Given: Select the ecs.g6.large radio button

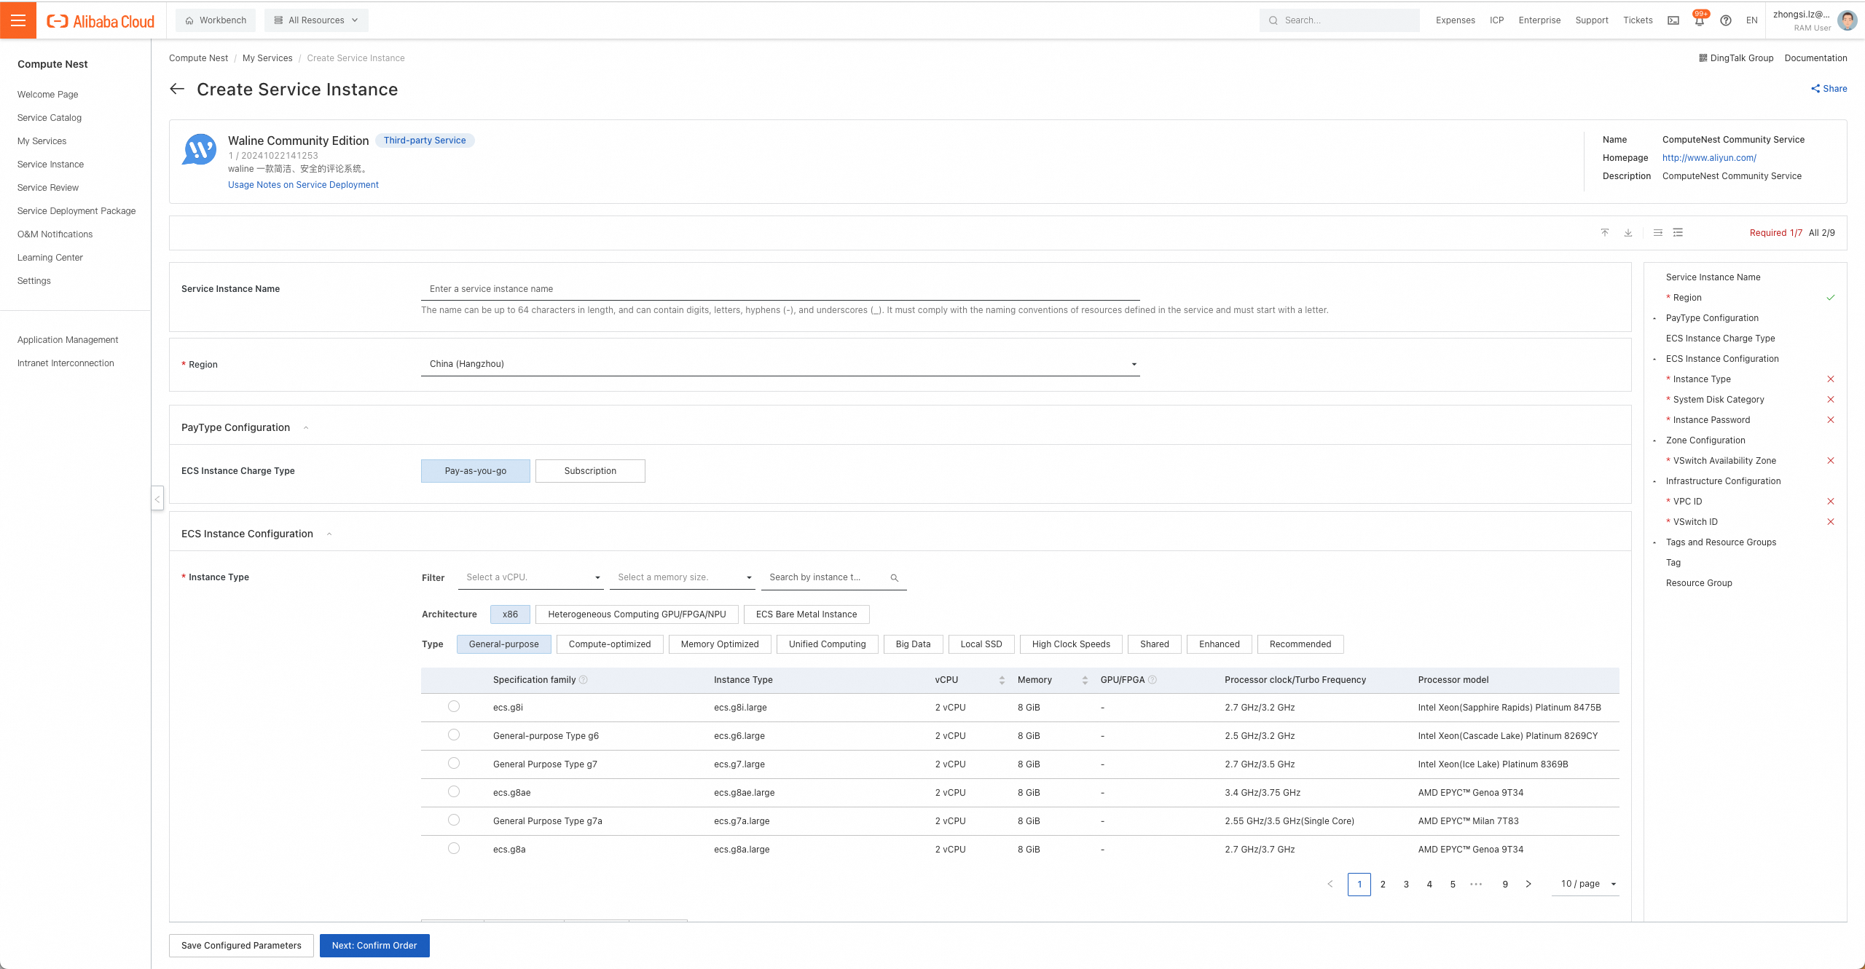Looking at the screenshot, I should click(x=454, y=735).
